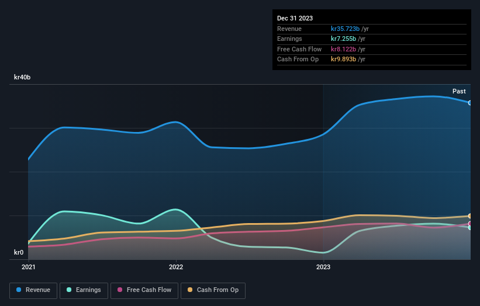Click the kr7.255b earnings value
The width and height of the screenshot is (480, 306).
coord(343,39)
